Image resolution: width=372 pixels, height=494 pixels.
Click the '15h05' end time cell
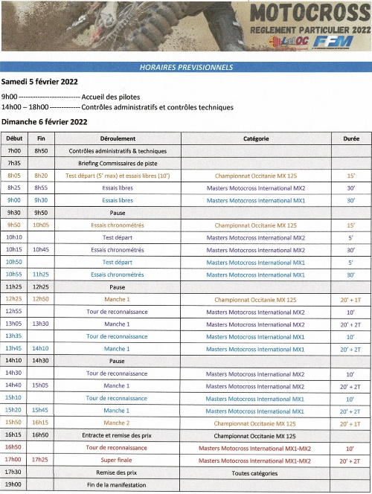[x=40, y=385]
